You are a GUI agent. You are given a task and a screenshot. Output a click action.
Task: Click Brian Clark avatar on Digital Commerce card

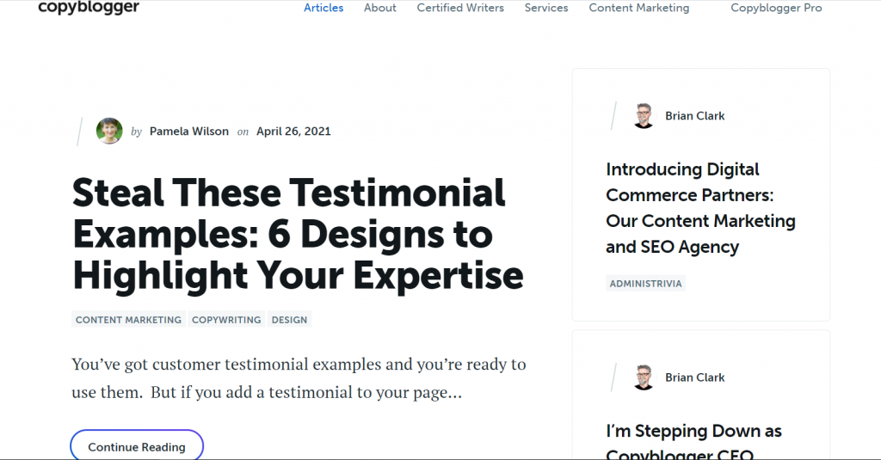point(644,116)
